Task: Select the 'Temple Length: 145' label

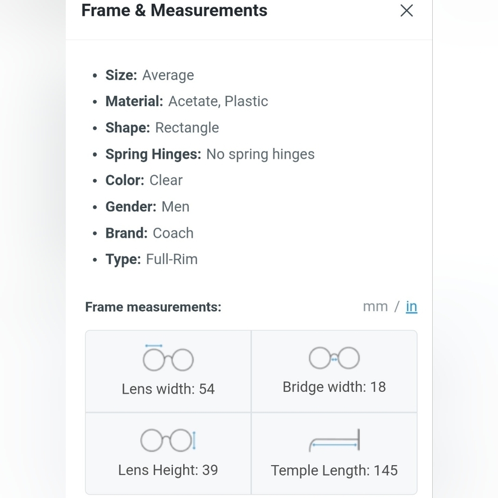Action: pos(334,471)
